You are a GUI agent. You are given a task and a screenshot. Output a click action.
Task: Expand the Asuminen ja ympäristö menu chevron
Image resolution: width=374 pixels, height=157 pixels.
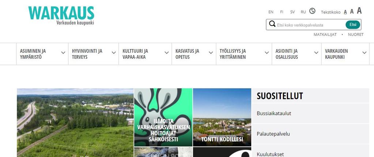[63, 53]
